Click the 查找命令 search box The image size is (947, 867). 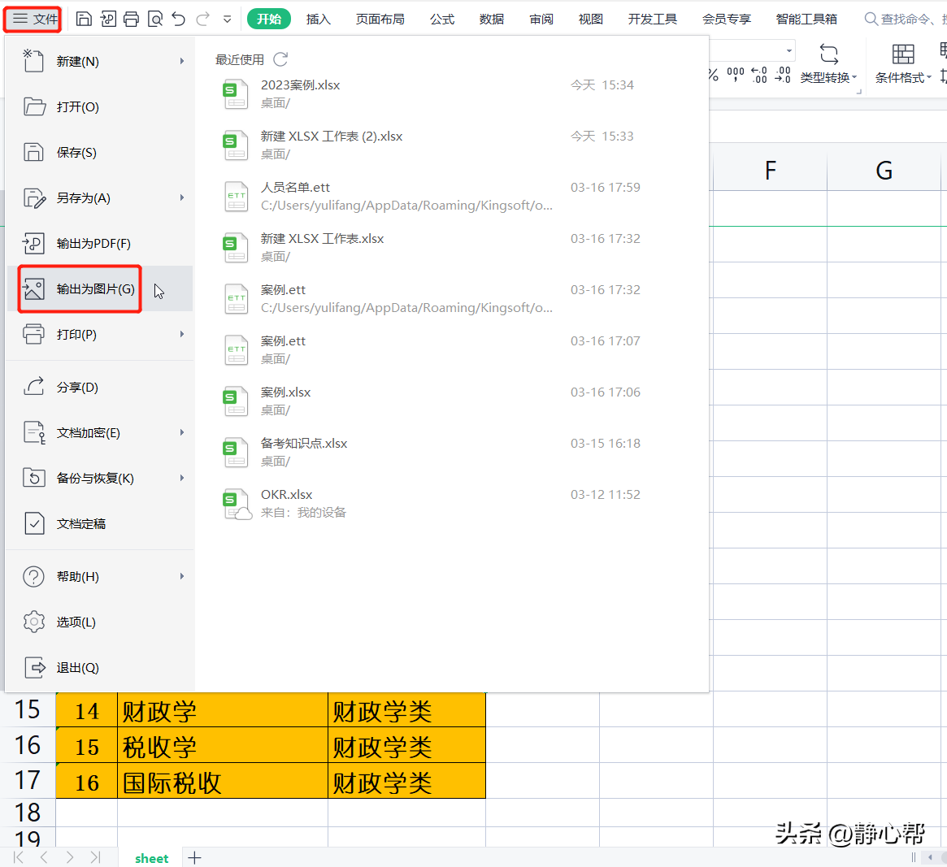904,20
